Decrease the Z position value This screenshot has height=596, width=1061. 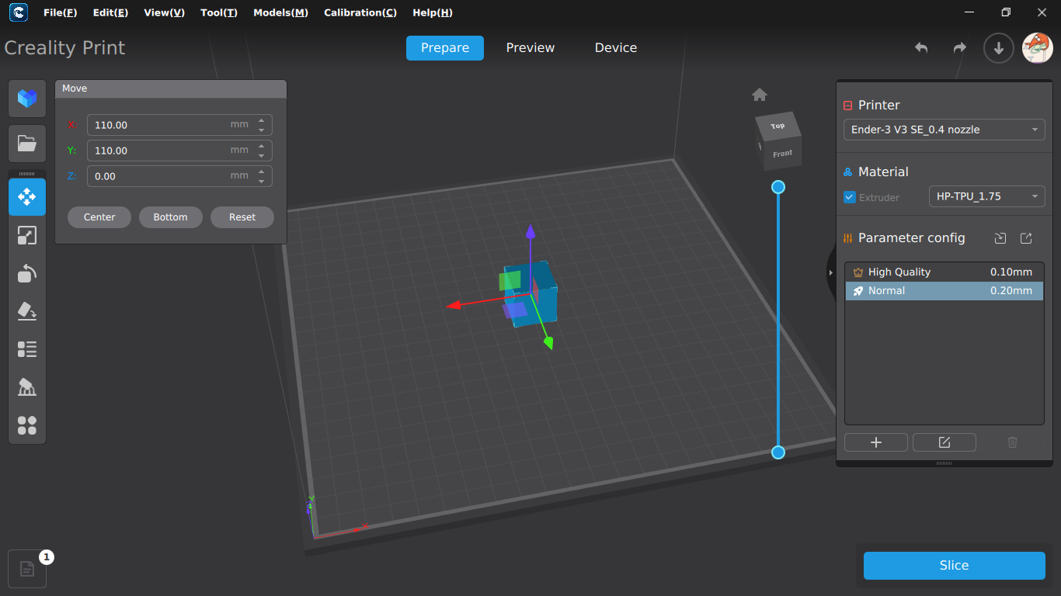point(262,181)
